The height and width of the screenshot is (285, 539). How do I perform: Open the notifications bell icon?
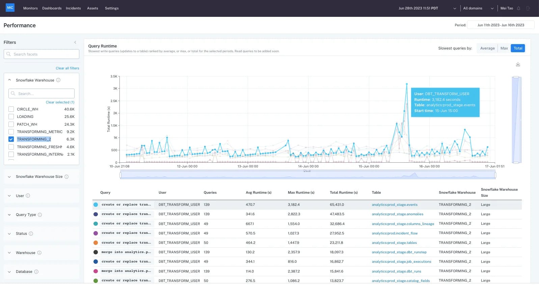[x=519, y=8]
